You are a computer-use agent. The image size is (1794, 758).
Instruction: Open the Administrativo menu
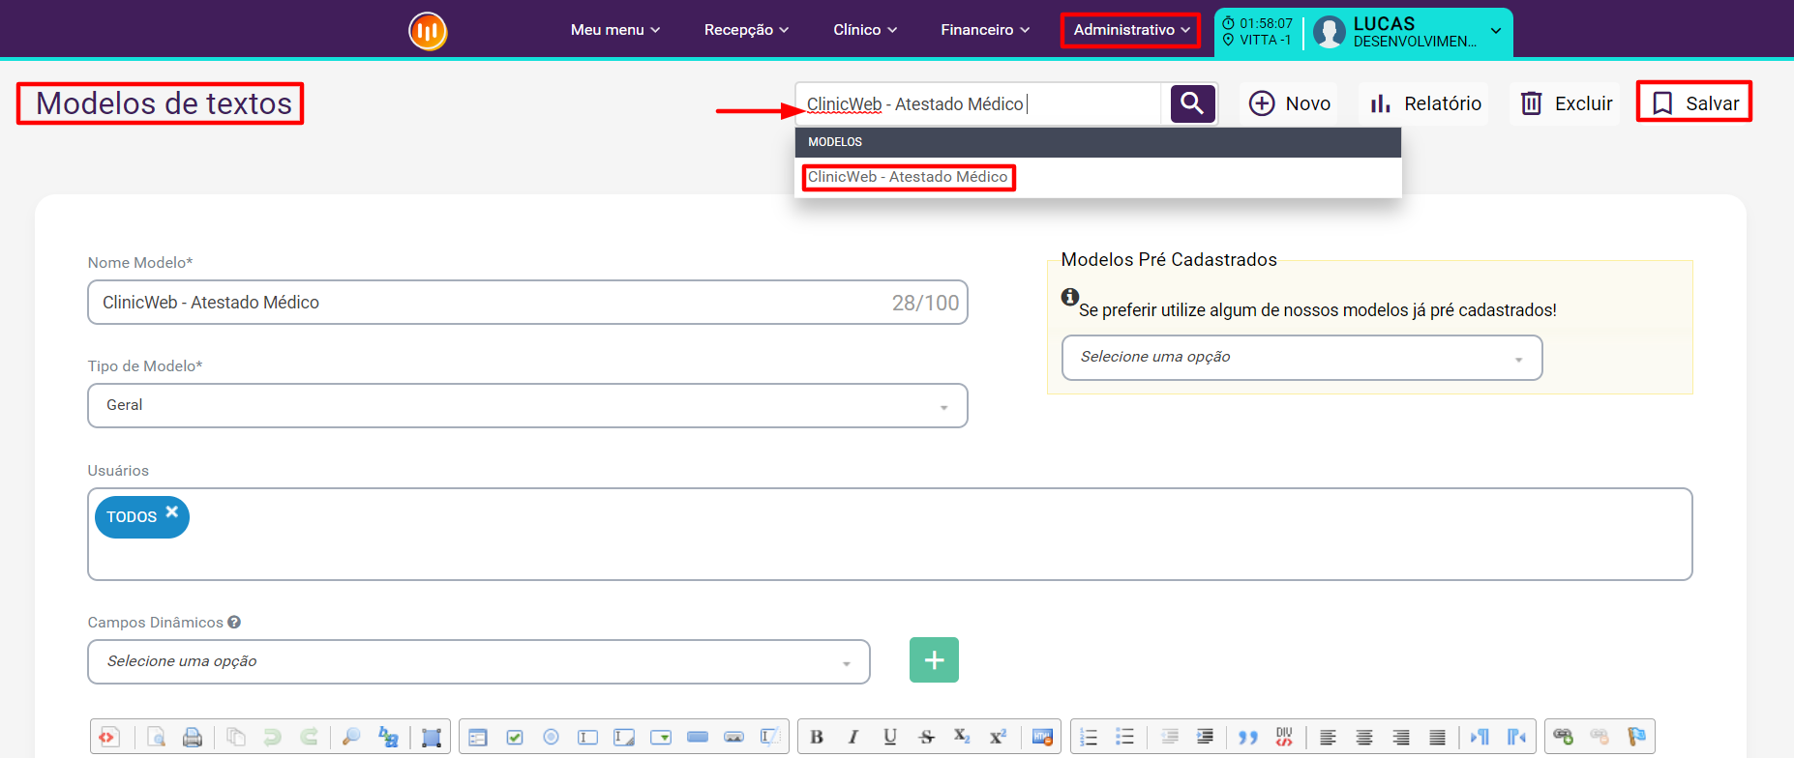[1131, 30]
